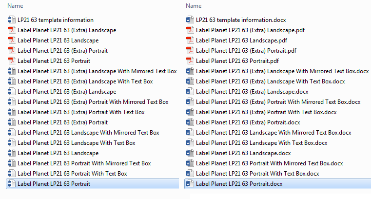Click PDF icon of extensionless Label Planet LP21 63 (Extra) Portrait
Viewport: 371px width, 199px height.
(x=11, y=50)
